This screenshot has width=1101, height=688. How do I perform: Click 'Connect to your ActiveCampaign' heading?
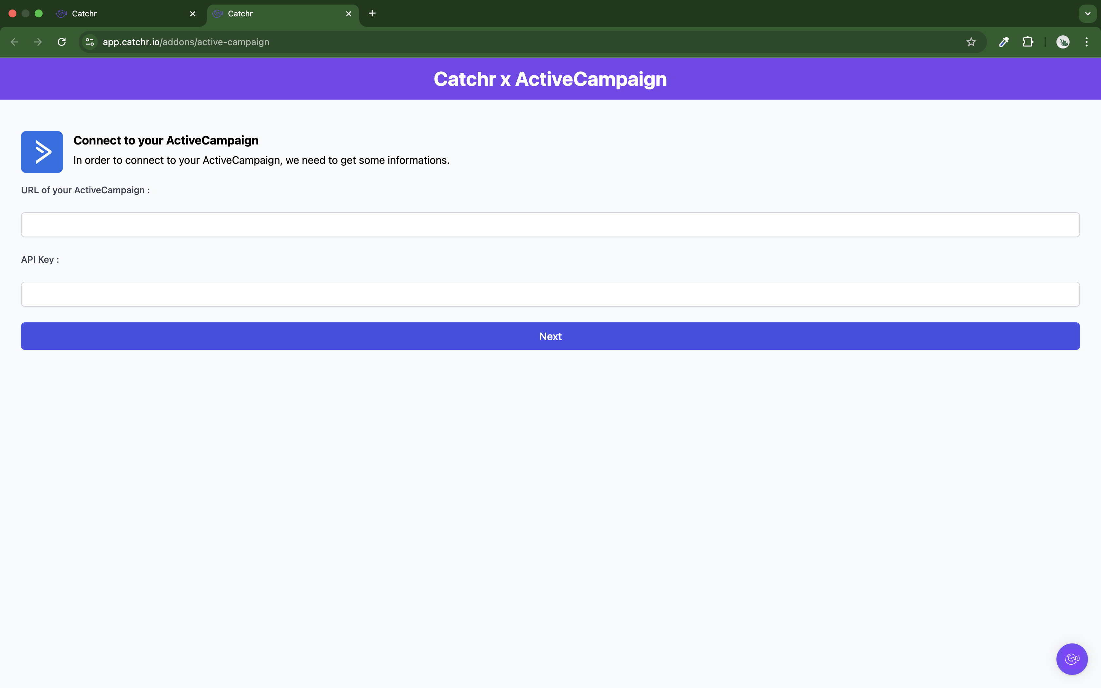pyautogui.click(x=166, y=140)
